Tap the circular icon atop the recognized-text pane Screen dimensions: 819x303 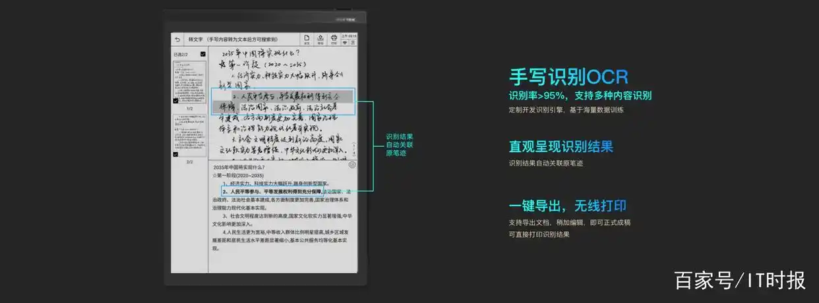pyautogui.click(x=352, y=165)
